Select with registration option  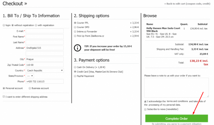(x=36, y=25)
